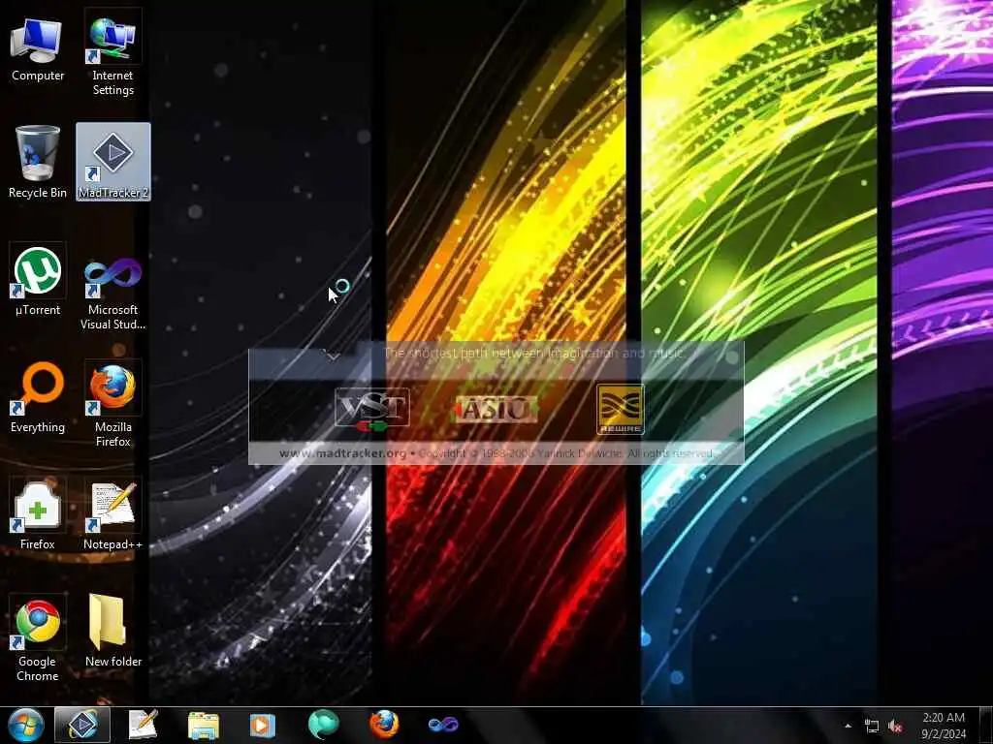
Task: Click the green swirl taskbar icon
Action: 323,725
